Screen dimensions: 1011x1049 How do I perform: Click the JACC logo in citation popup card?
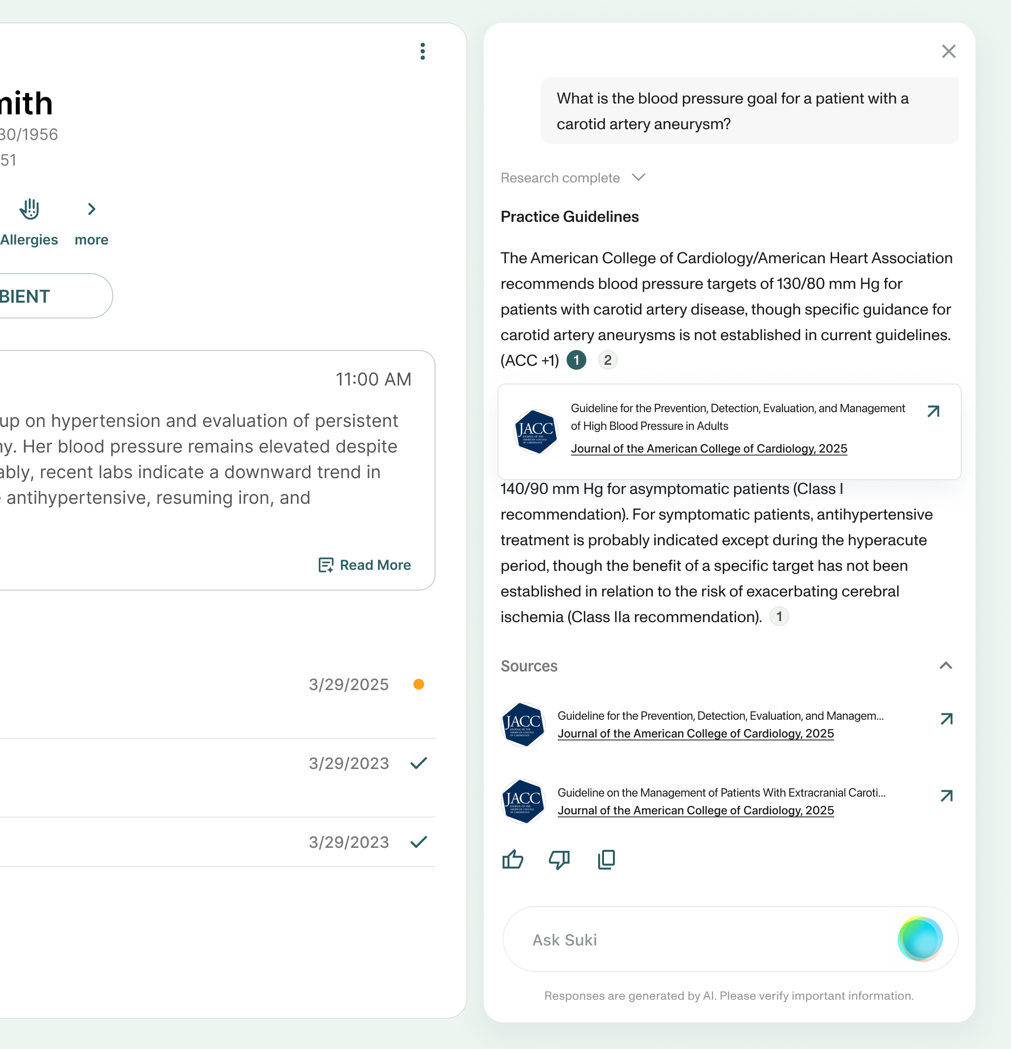[x=536, y=431]
